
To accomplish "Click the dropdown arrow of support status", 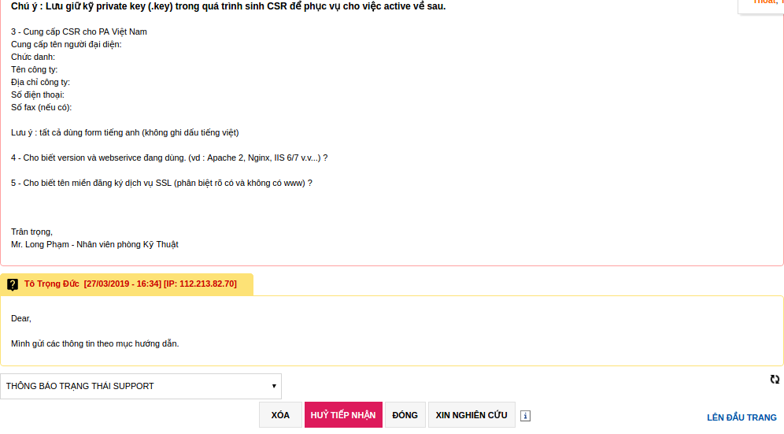I will pyautogui.click(x=273, y=386).
